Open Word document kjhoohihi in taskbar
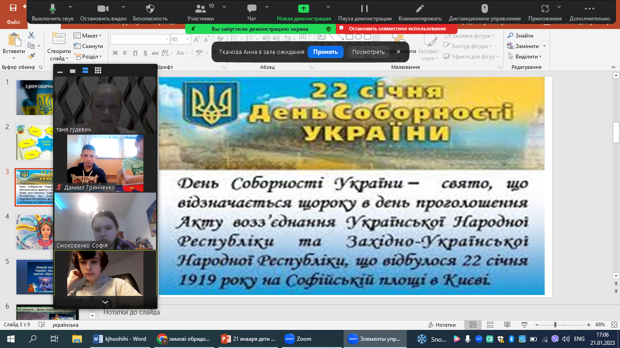The height and width of the screenshot is (348, 620). (x=120, y=339)
